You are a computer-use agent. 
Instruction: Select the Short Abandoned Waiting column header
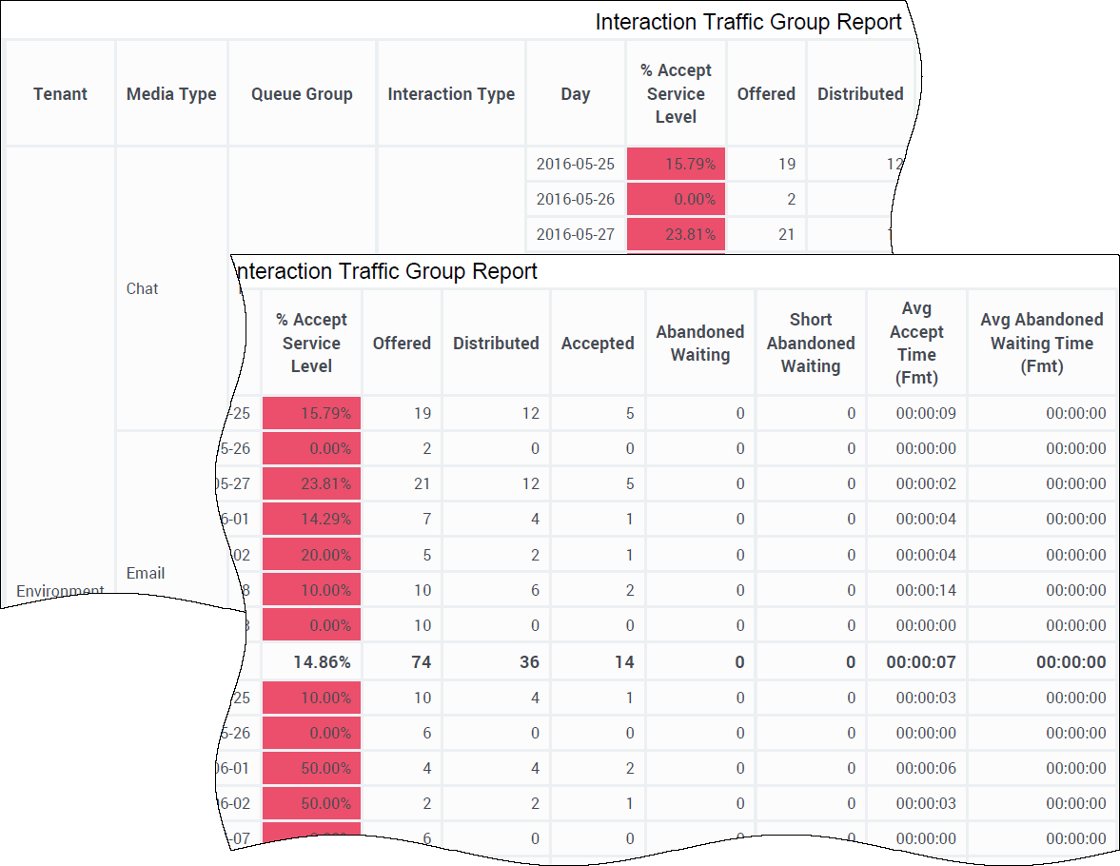coord(811,343)
